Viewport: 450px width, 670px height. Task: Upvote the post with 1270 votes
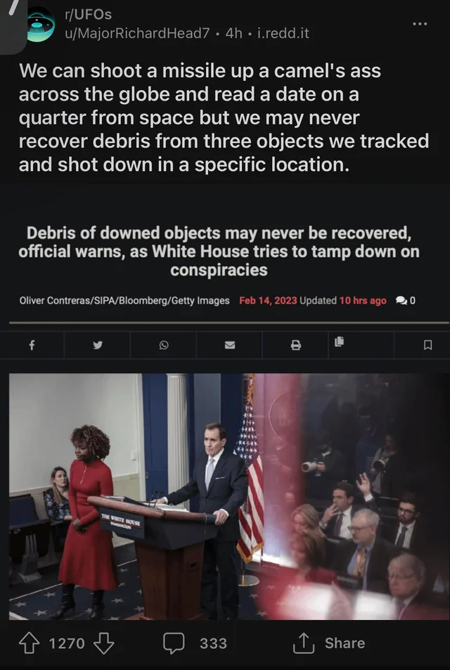(30, 643)
